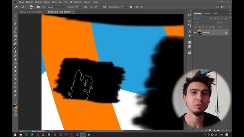244x137 pixels.
Task: Toggle pixel layer filter in Layers panel
Action: coord(211,19)
